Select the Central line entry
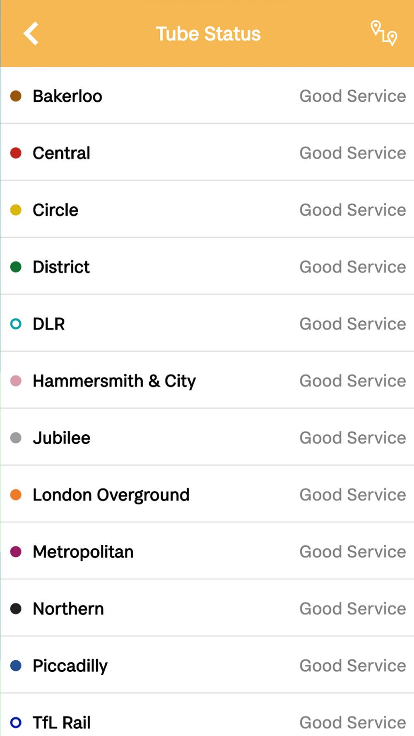The image size is (414, 736). [207, 152]
